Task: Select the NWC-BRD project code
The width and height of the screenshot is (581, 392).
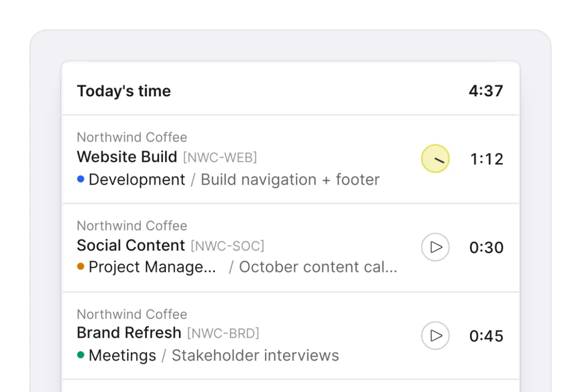Action: pyautogui.click(x=223, y=333)
